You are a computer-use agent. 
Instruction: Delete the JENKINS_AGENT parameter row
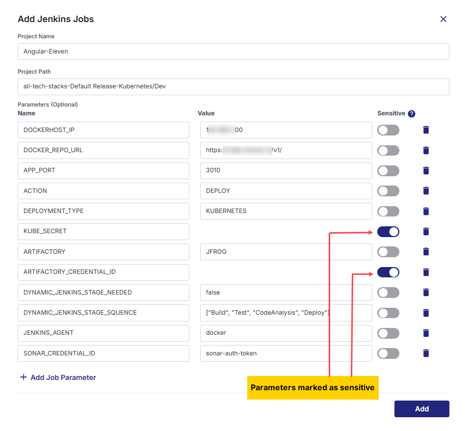point(426,333)
